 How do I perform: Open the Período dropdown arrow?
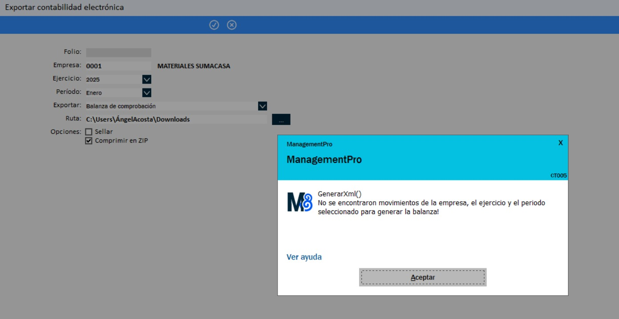pos(147,93)
